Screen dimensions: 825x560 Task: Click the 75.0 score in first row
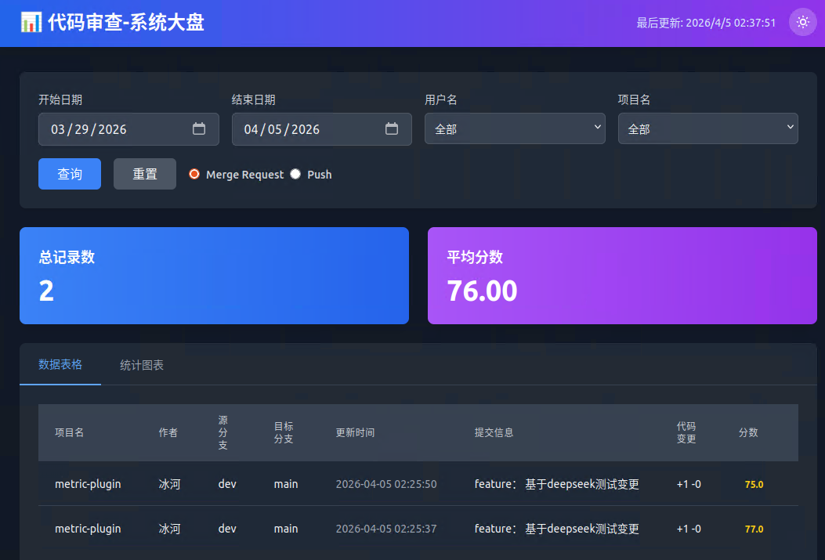(754, 484)
